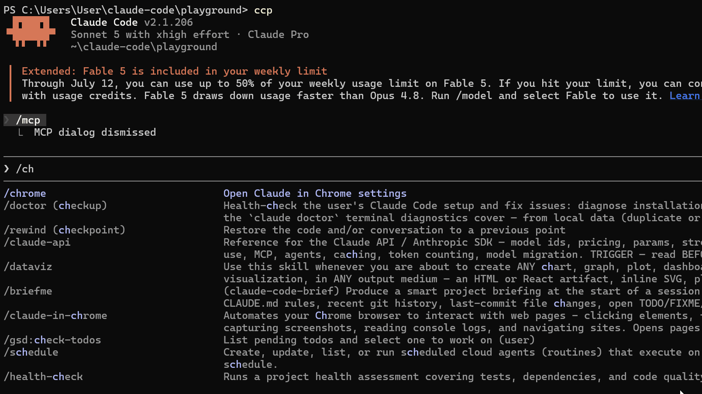Click the prompt chevron before /ch input
Screen dimensions: 702x394
coord(7,169)
